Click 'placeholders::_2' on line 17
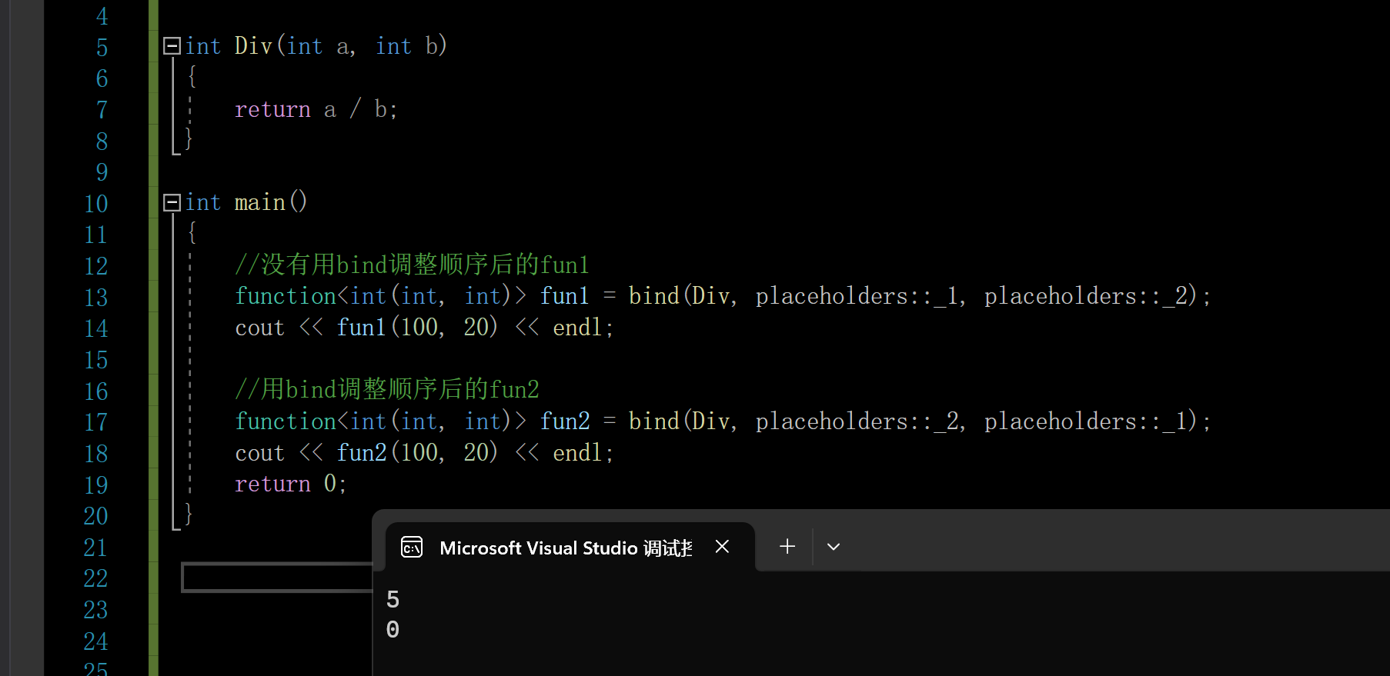 point(857,421)
